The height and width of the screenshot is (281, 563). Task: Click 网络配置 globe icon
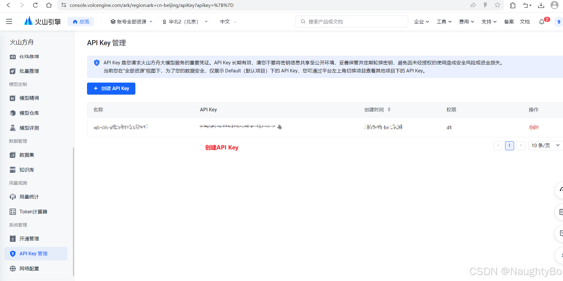[x=13, y=269]
